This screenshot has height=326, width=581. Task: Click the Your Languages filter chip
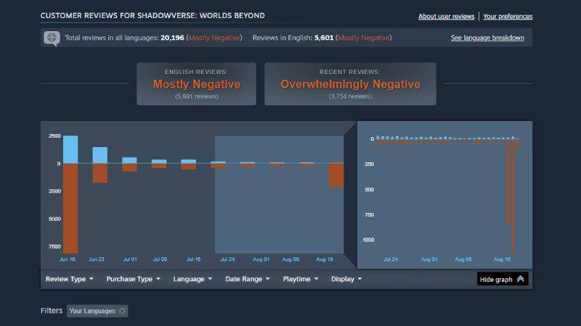[x=97, y=312]
